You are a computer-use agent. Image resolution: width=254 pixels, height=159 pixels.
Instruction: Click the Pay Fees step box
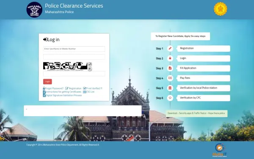point(204,78)
